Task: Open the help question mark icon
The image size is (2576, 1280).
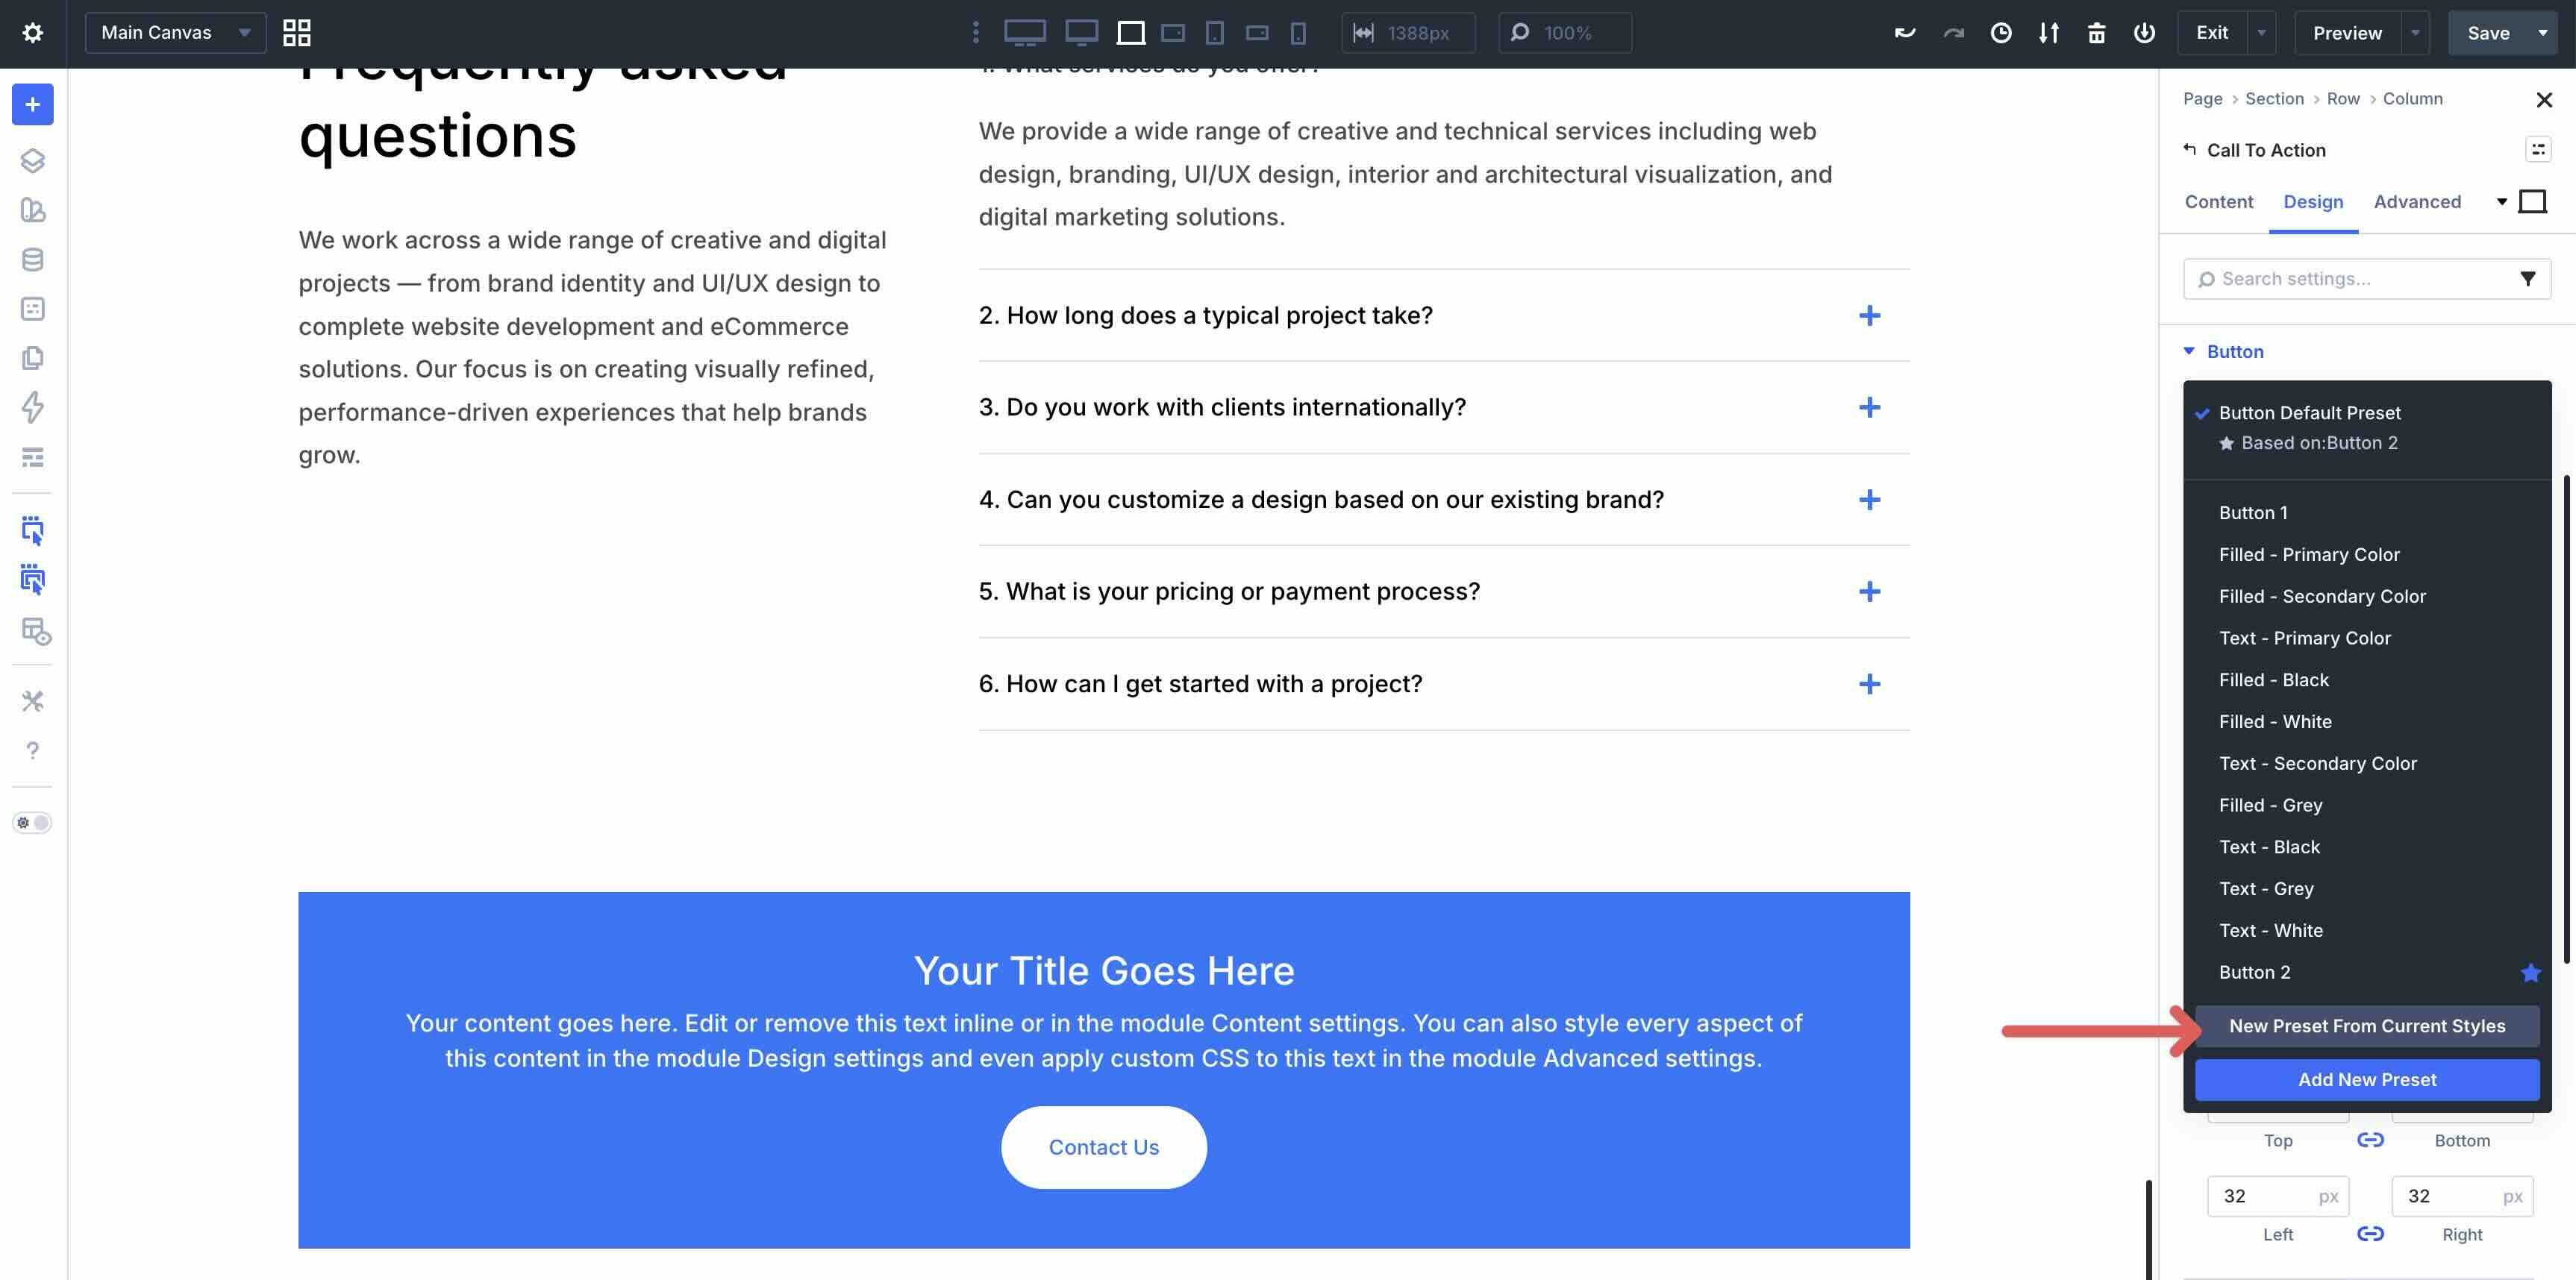Action: pos(32,750)
